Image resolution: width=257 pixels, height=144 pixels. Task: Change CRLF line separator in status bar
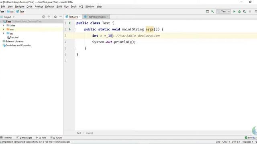pyautogui.click(x=226, y=142)
